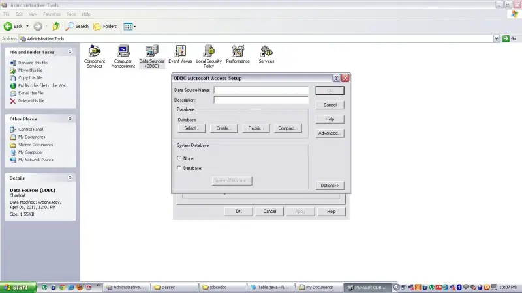Click the dialog question mark help icon
Image resolution: width=522 pixels, height=293 pixels.
[336, 78]
